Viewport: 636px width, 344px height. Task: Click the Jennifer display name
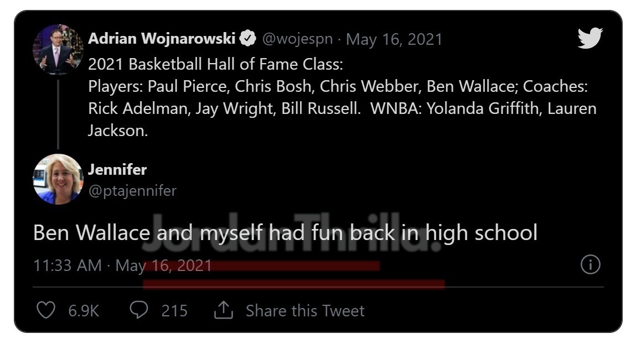point(117,170)
